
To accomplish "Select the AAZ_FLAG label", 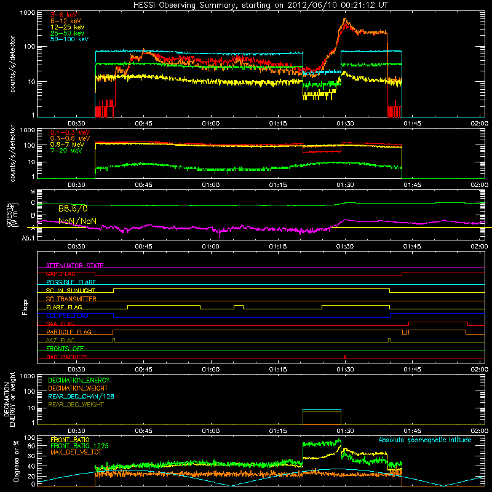I will click(x=60, y=340).
